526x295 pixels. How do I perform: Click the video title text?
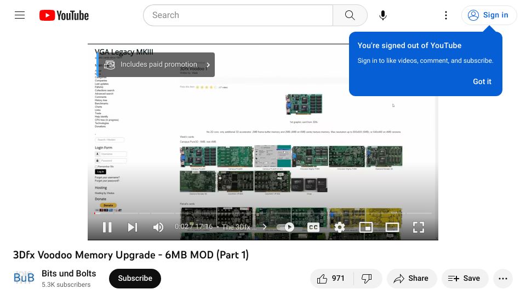point(131,255)
